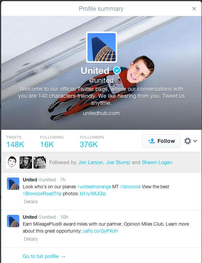The height and width of the screenshot is (263, 202).
Task: Open Shawn Logan's profile link
Action: coord(157,162)
